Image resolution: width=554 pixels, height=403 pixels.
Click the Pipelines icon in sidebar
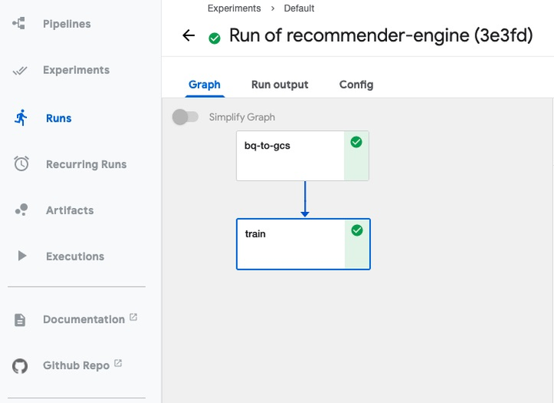20,24
